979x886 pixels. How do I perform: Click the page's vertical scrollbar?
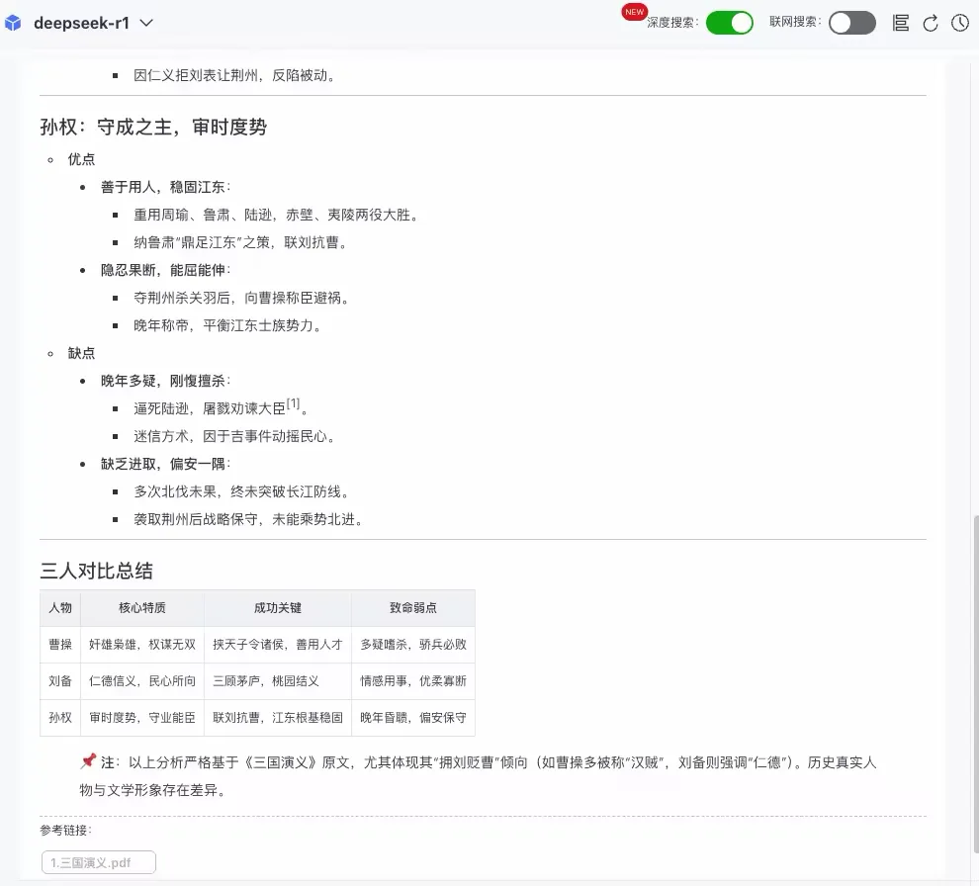tap(975, 683)
